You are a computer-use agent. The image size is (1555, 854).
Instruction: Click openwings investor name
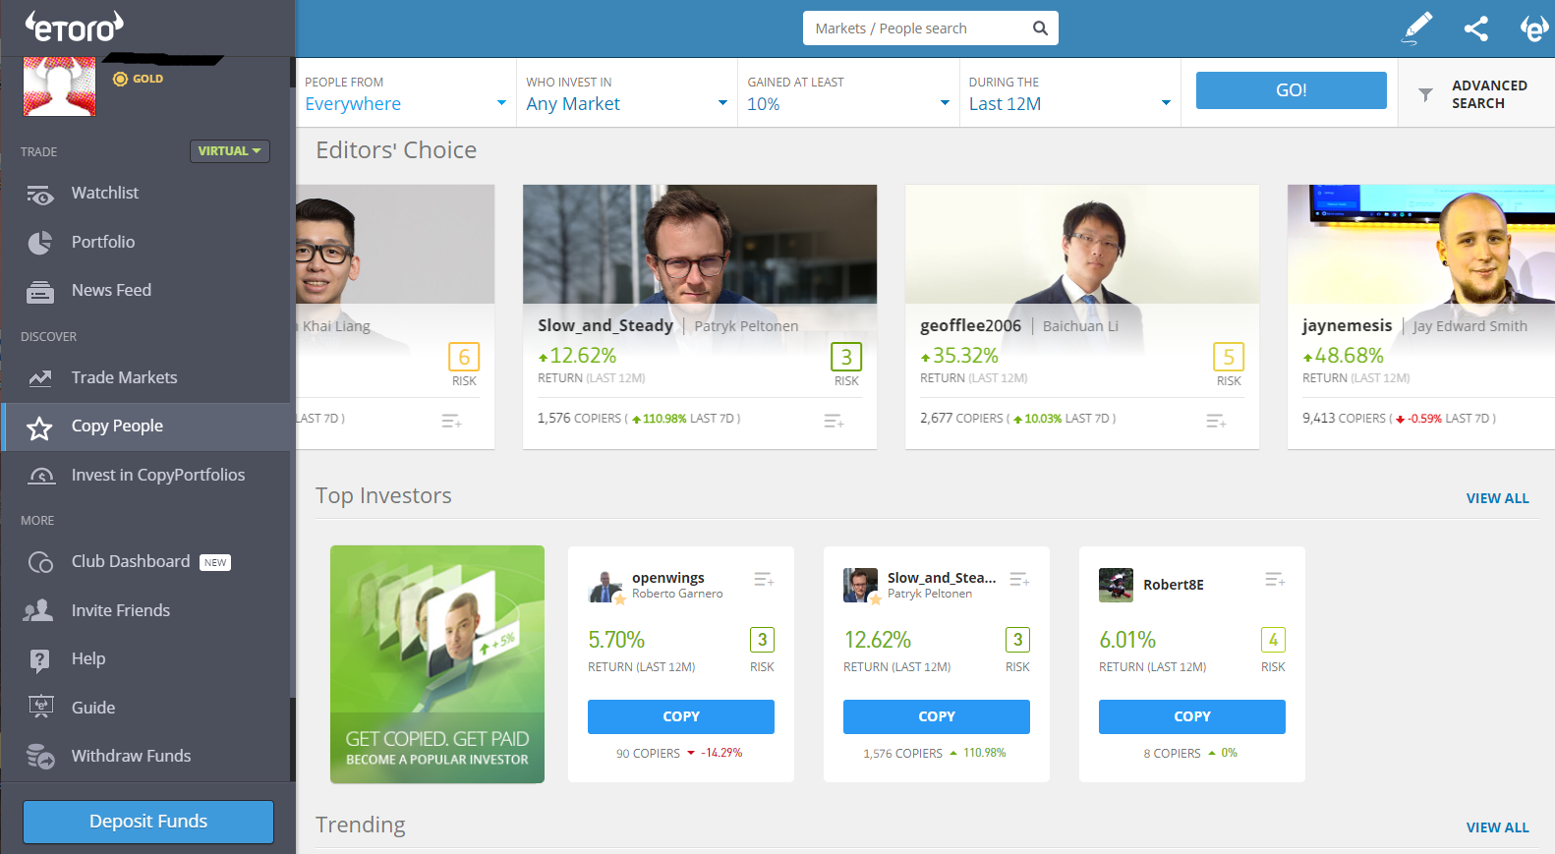(x=668, y=578)
